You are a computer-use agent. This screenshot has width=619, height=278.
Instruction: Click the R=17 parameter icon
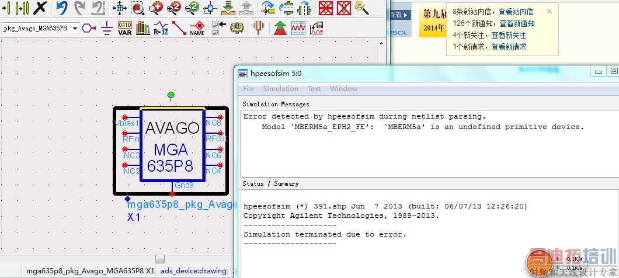pos(161,28)
